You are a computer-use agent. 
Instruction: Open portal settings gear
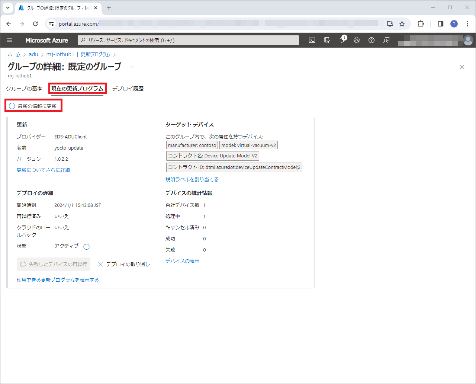(x=357, y=40)
